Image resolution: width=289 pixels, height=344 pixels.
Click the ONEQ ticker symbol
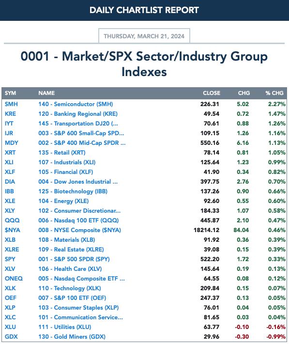point(14,279)
